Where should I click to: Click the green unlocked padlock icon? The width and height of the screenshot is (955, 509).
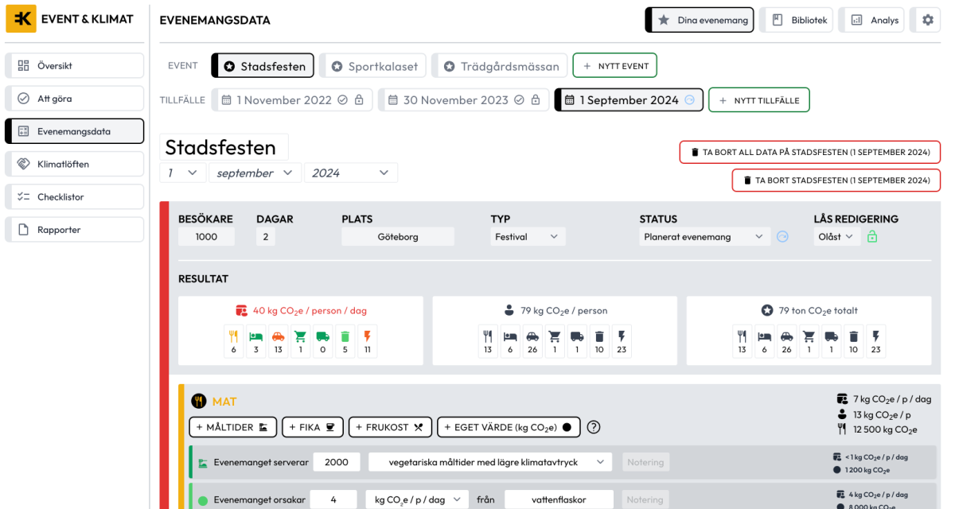pos(871,237)
